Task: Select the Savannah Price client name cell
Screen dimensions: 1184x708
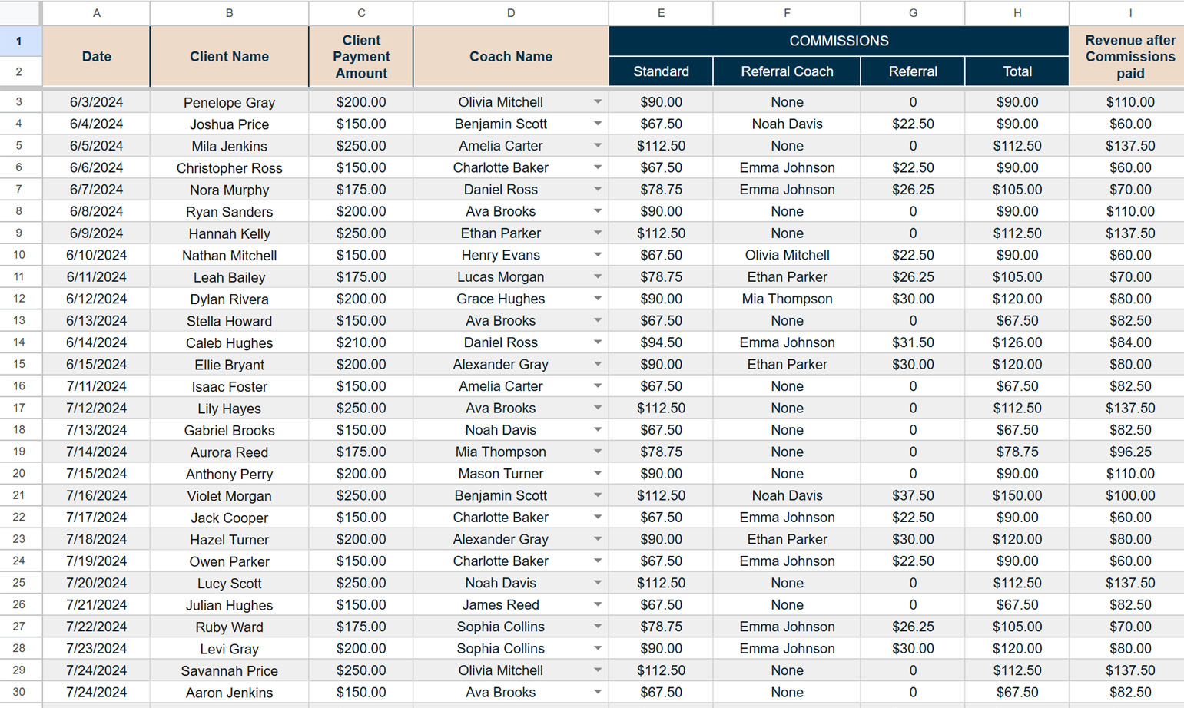Action: 229,670
